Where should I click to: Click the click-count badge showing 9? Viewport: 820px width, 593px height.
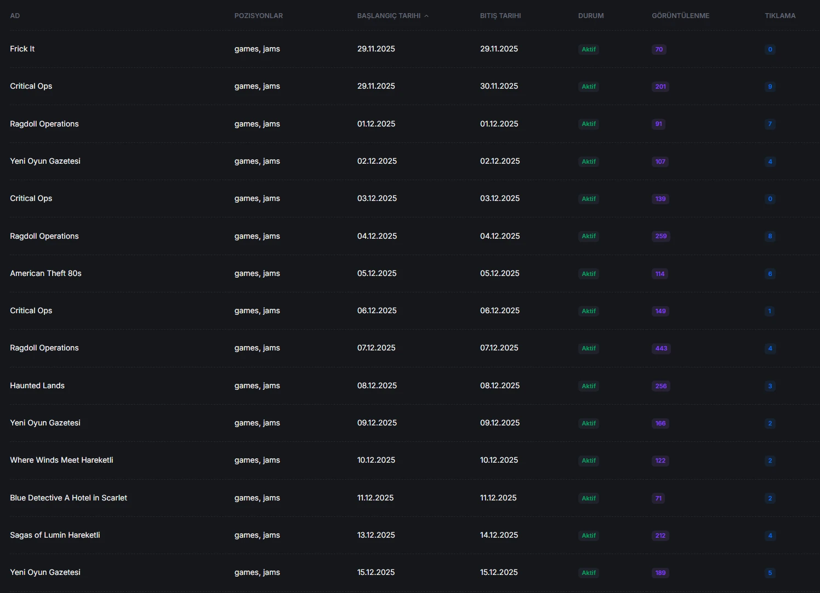[770, 87]
